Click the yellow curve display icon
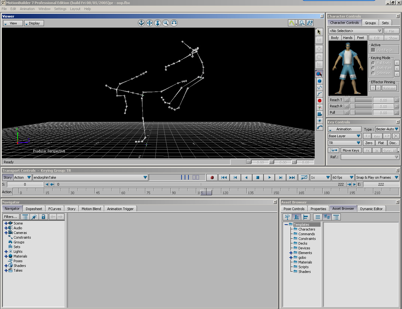This screenshot has height=309, width=402. coord(292,23)
